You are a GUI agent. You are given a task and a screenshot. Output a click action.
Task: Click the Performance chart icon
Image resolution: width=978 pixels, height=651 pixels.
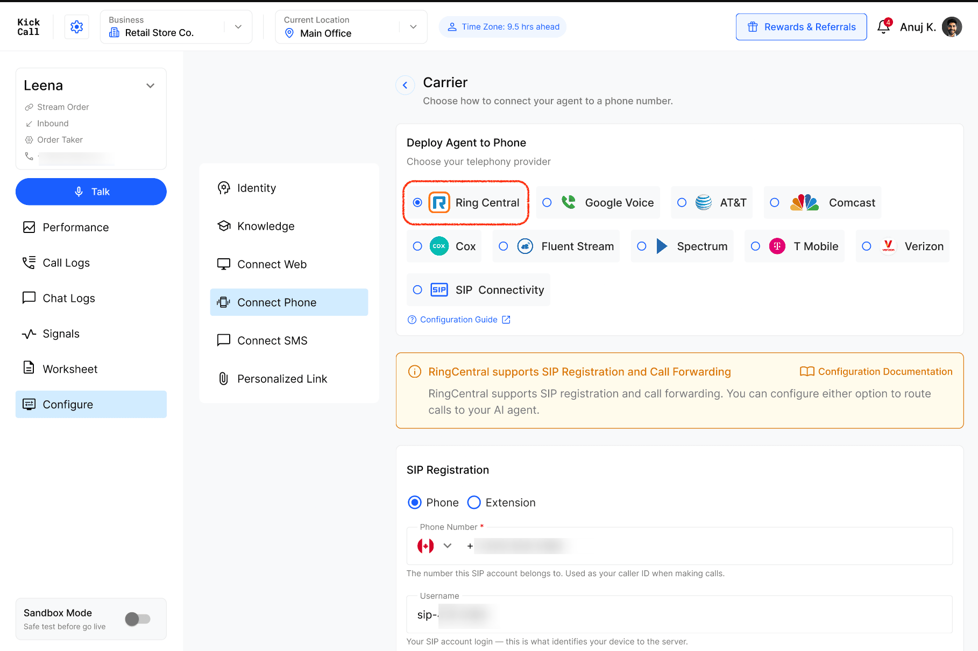[29, 227]
